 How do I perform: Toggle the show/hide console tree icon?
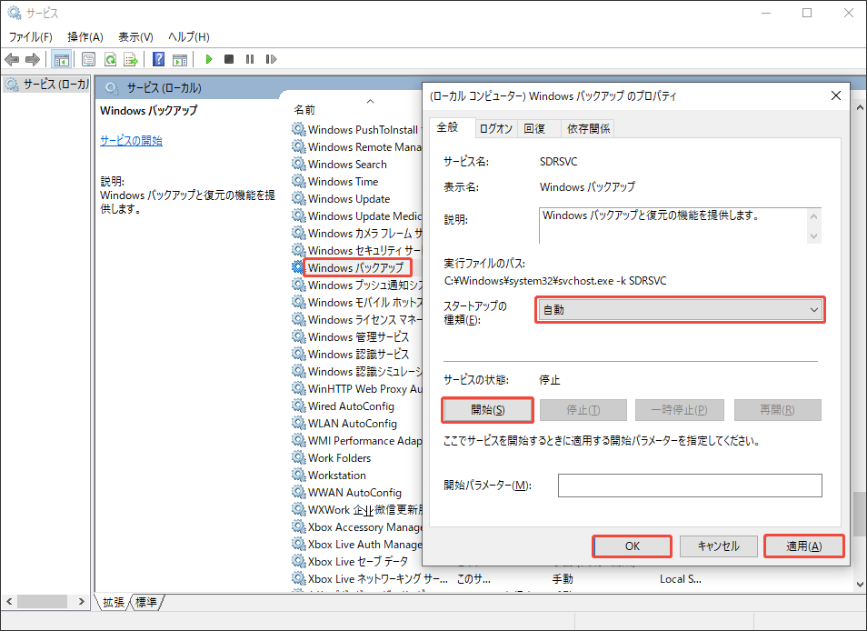pos(62,59)
